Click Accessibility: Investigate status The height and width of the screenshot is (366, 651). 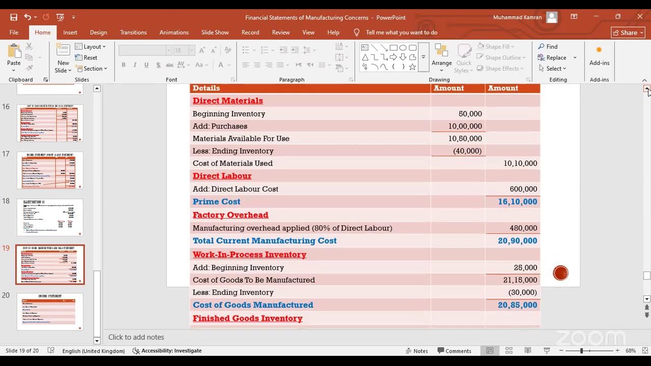click(x=167, y=351)
